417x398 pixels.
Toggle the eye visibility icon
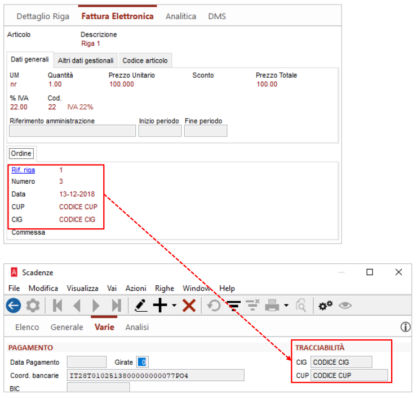(345, 306)
